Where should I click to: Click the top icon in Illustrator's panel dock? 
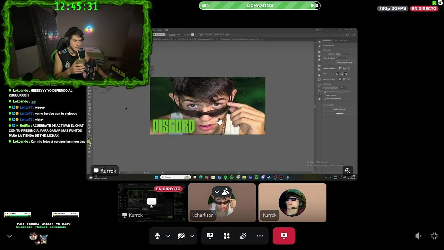pyautogui.click(x=319, y=42)
